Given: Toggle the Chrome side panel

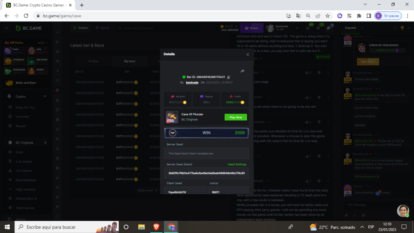Looking at the screenshot, I should pos(368,16).
